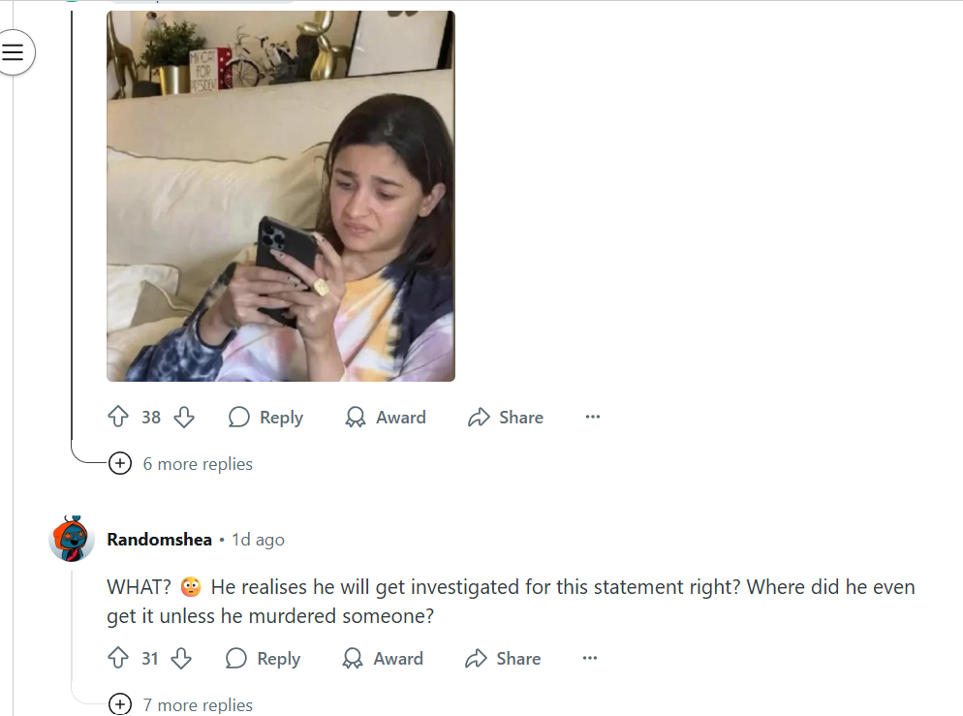This screenshot has height=716, width=963.
Task: Share Randomshea's comment
Action: tap(503, 659)
